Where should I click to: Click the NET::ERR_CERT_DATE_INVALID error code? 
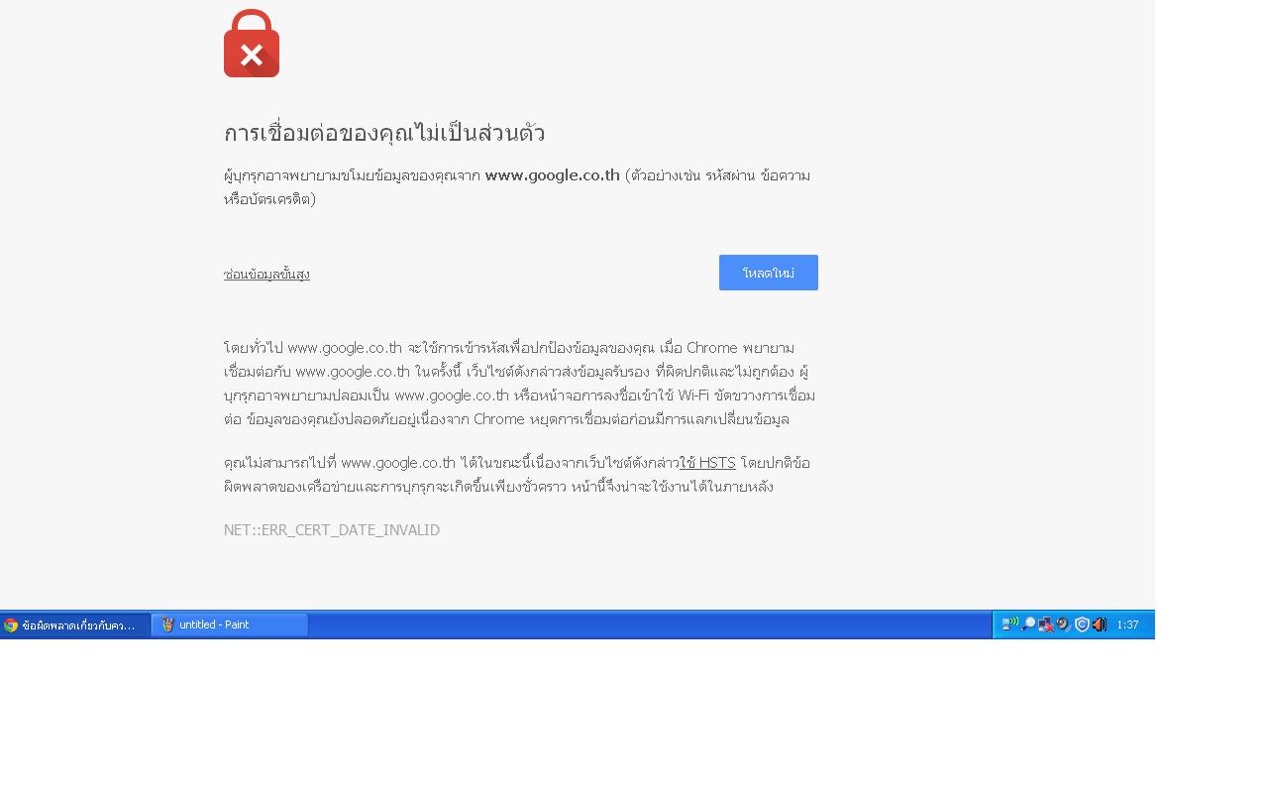[332, 530]
